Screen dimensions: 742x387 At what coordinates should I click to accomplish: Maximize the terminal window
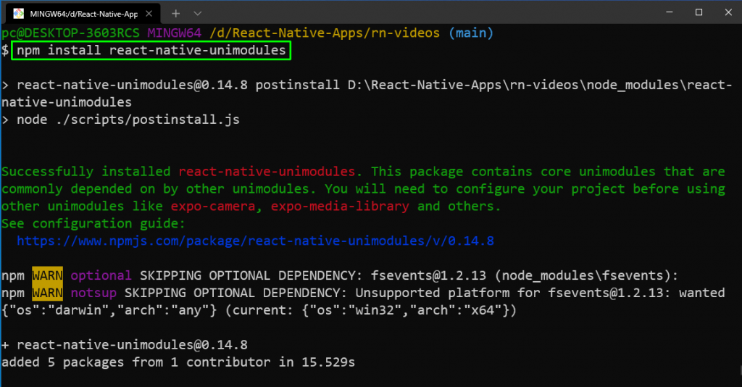point(699,12)
